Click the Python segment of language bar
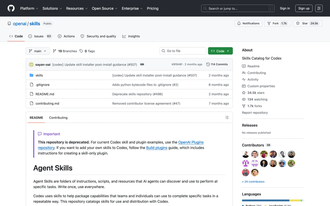330x206 pixels. point(266,201)
